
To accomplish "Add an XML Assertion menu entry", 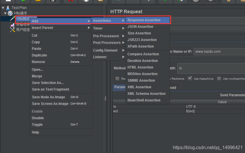I will click(148, 87).
